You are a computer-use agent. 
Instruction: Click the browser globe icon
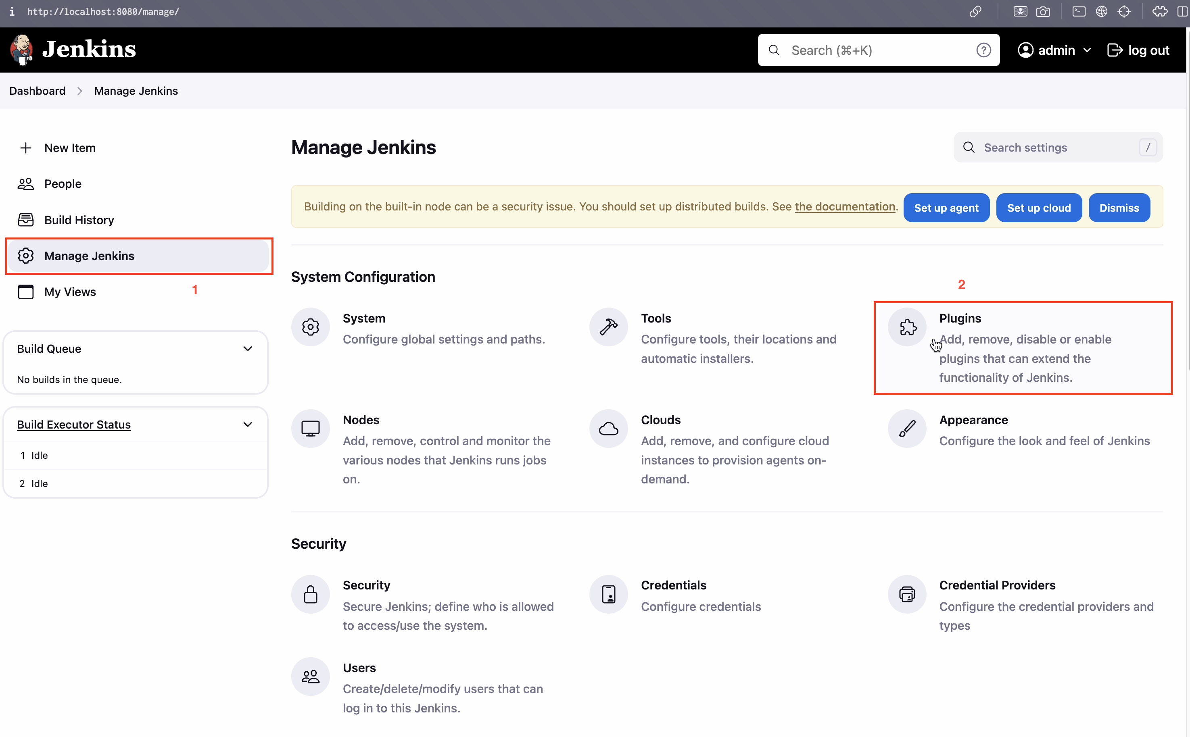[1101, 12]
